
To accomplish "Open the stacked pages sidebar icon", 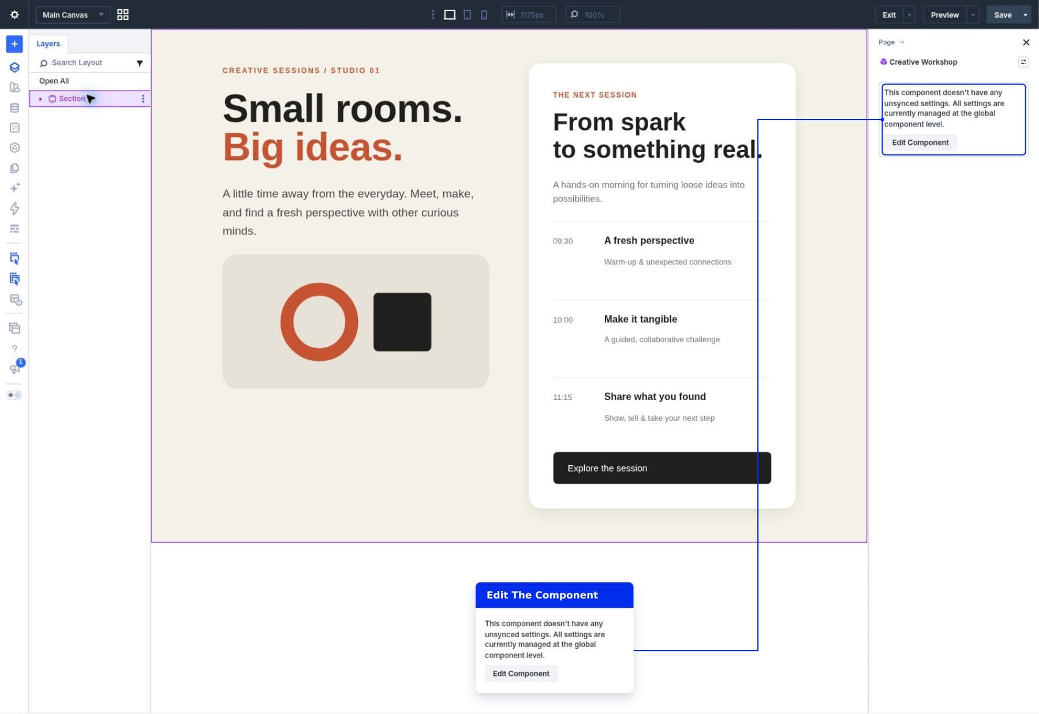I will tap(14, 168).
